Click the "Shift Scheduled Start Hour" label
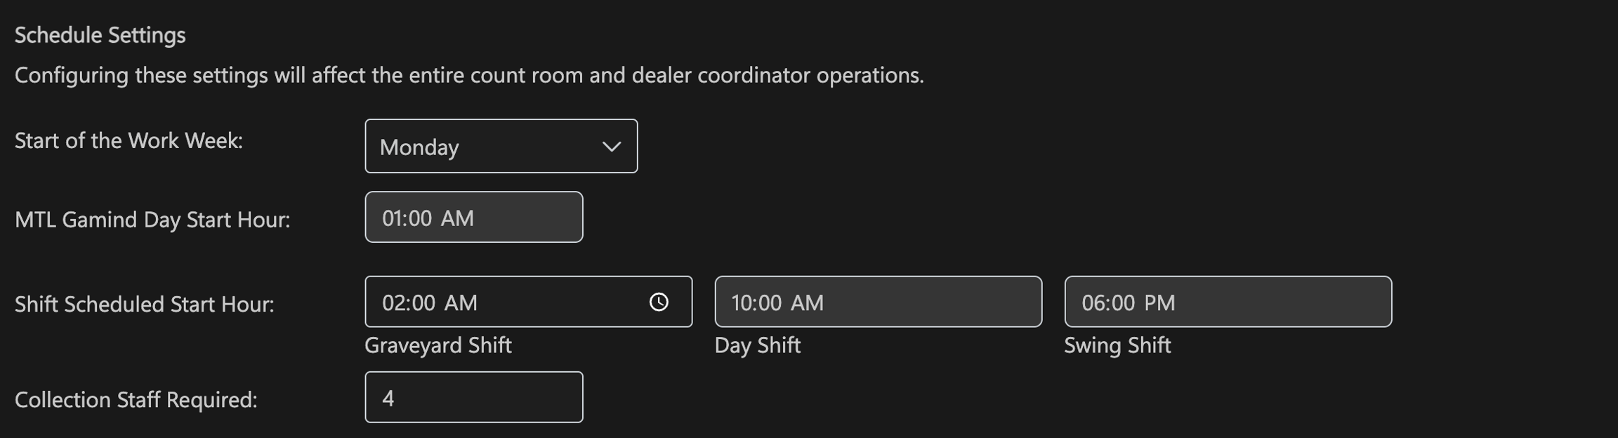 click(144, 304)
